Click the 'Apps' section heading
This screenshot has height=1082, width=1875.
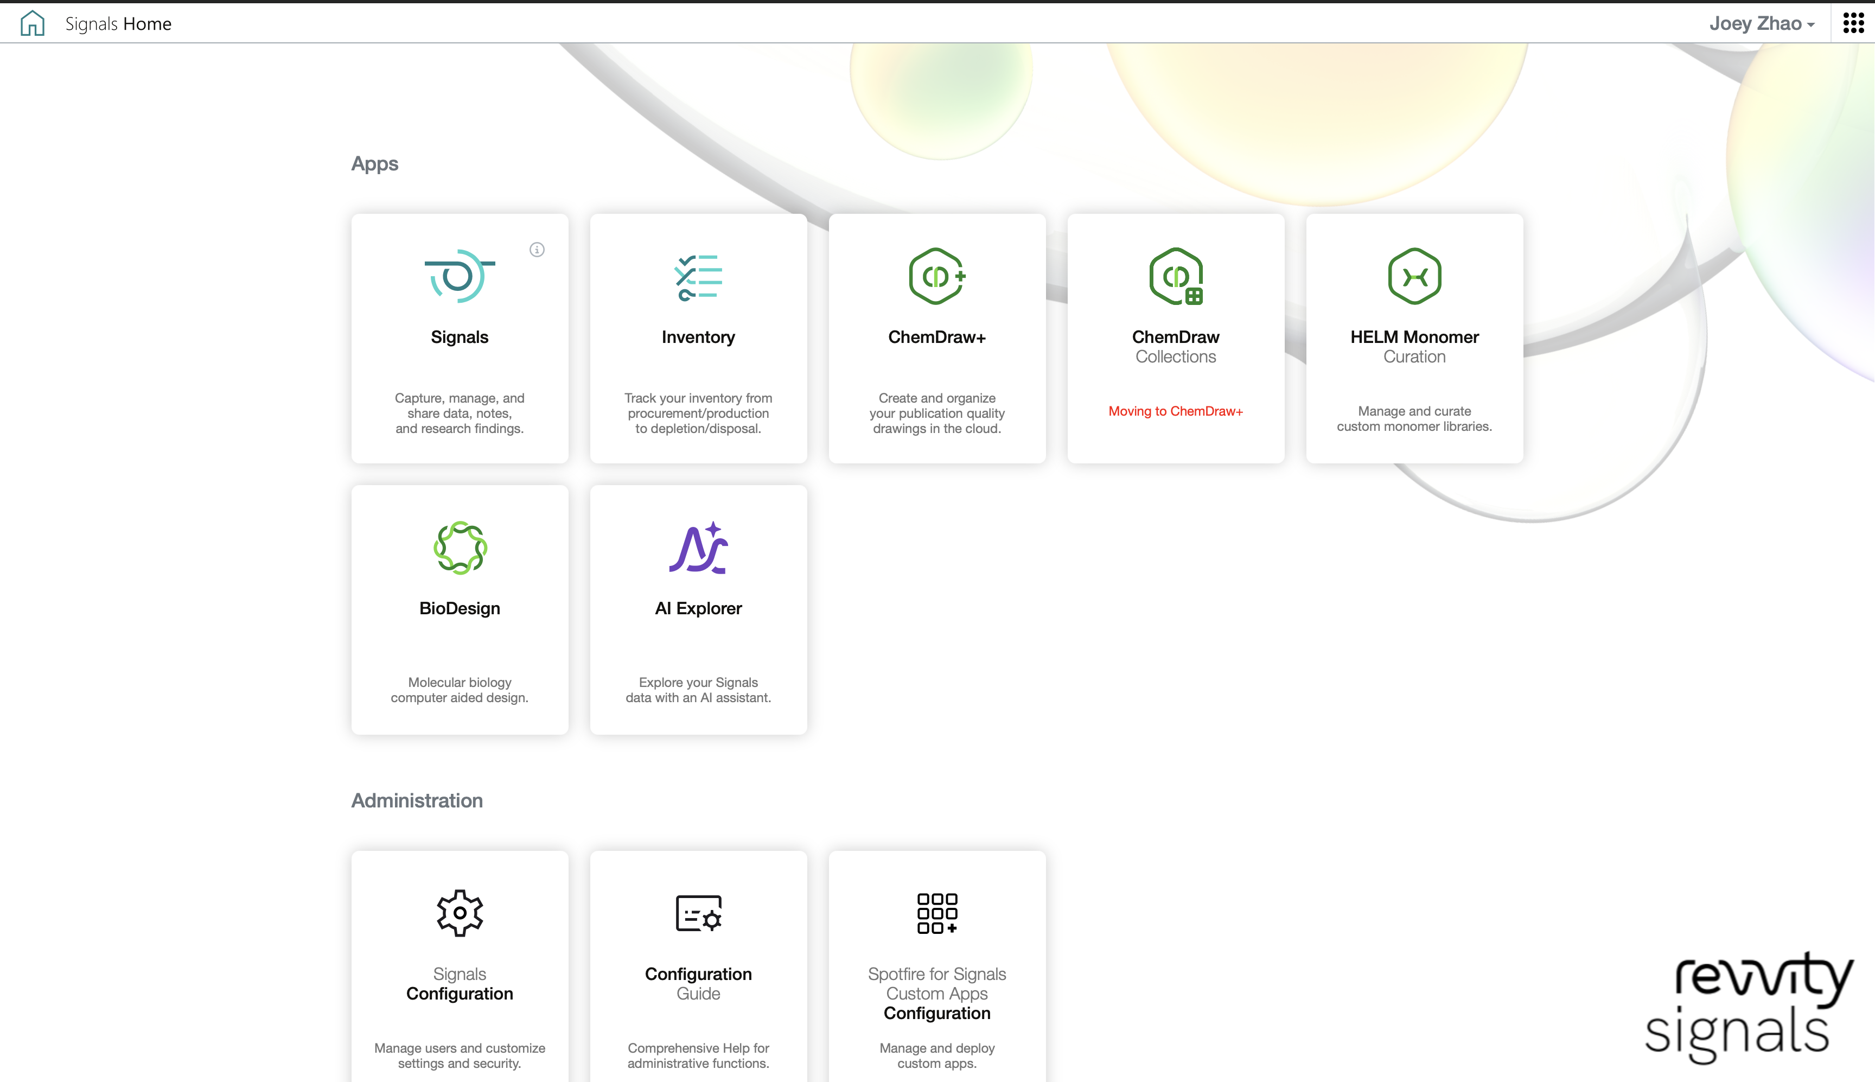(x=374, y=163)
